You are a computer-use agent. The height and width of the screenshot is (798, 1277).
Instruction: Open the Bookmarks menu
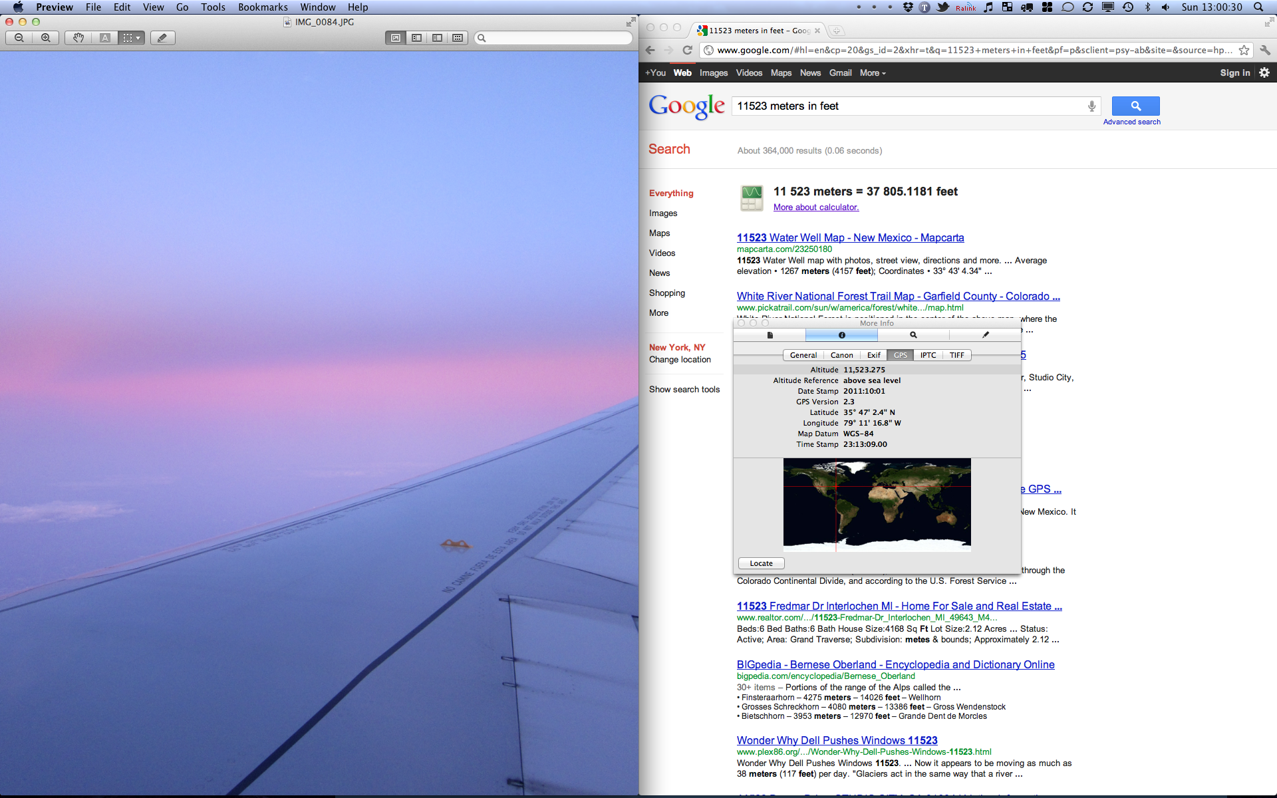(263, 7)
